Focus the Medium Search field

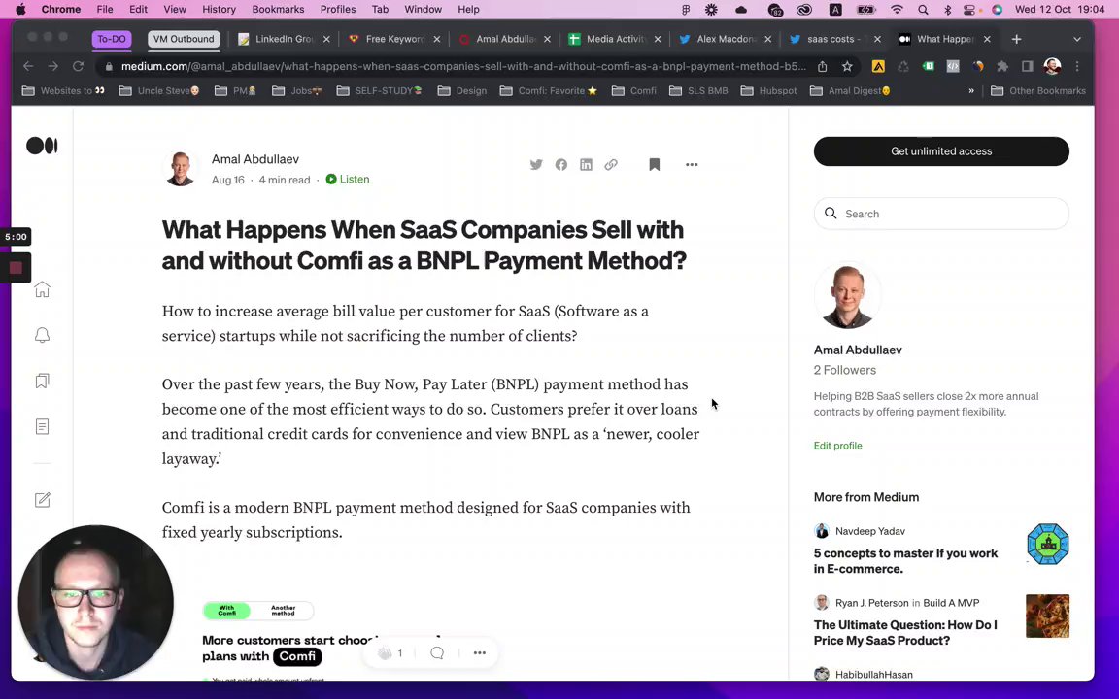click(941, 214)
